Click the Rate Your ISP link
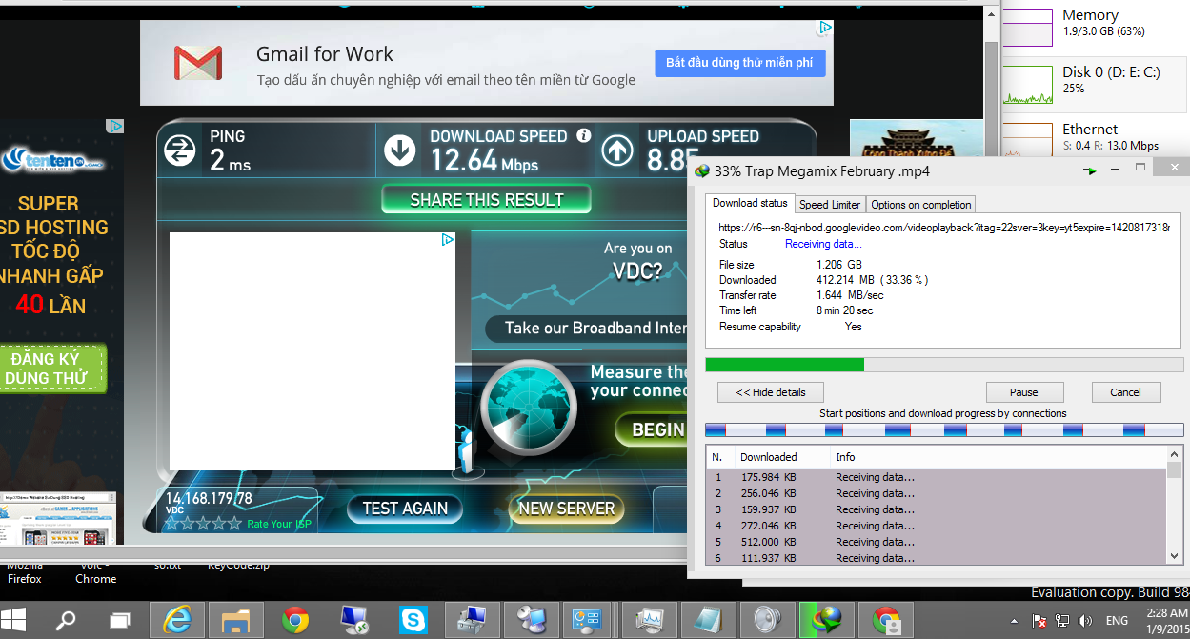This screenshot has height=639, width=1190. [279, 524]
